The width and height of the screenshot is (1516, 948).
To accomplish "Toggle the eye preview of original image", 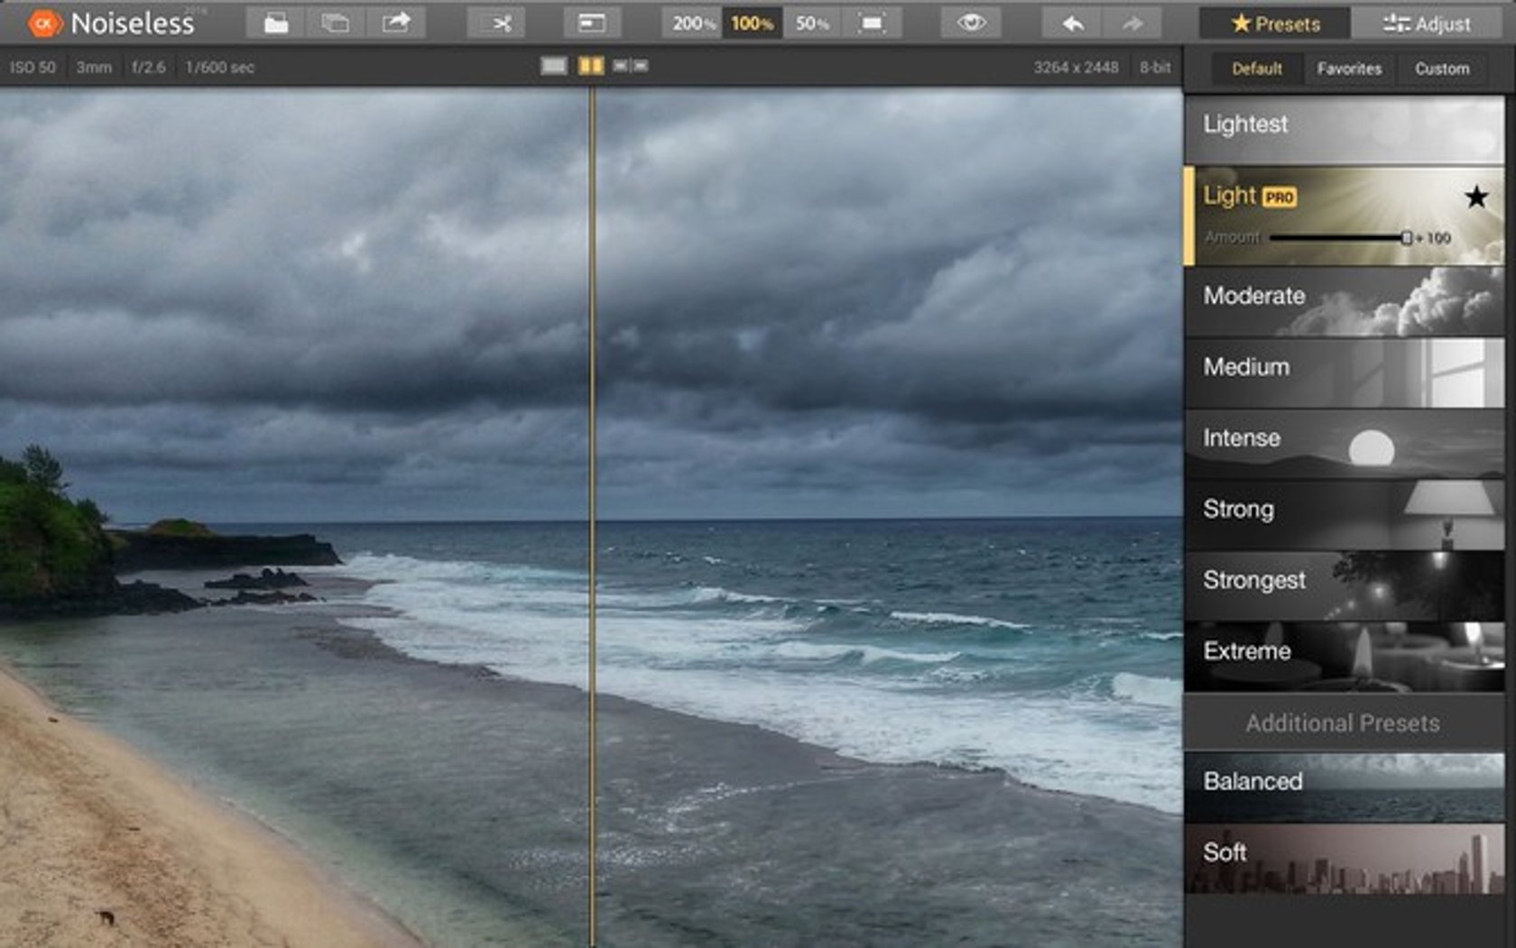I will coord(971,23).
